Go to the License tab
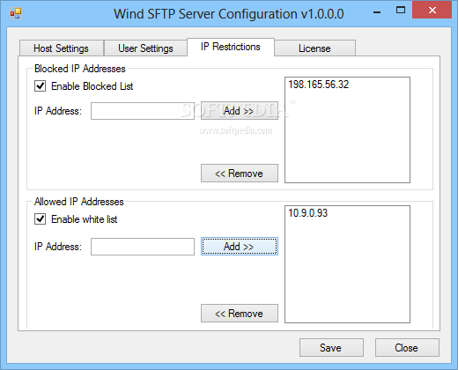458x370 pixels. point(314,48)
